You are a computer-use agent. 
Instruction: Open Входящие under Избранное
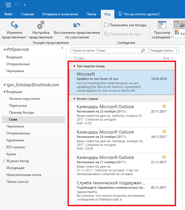pos(14,57)
